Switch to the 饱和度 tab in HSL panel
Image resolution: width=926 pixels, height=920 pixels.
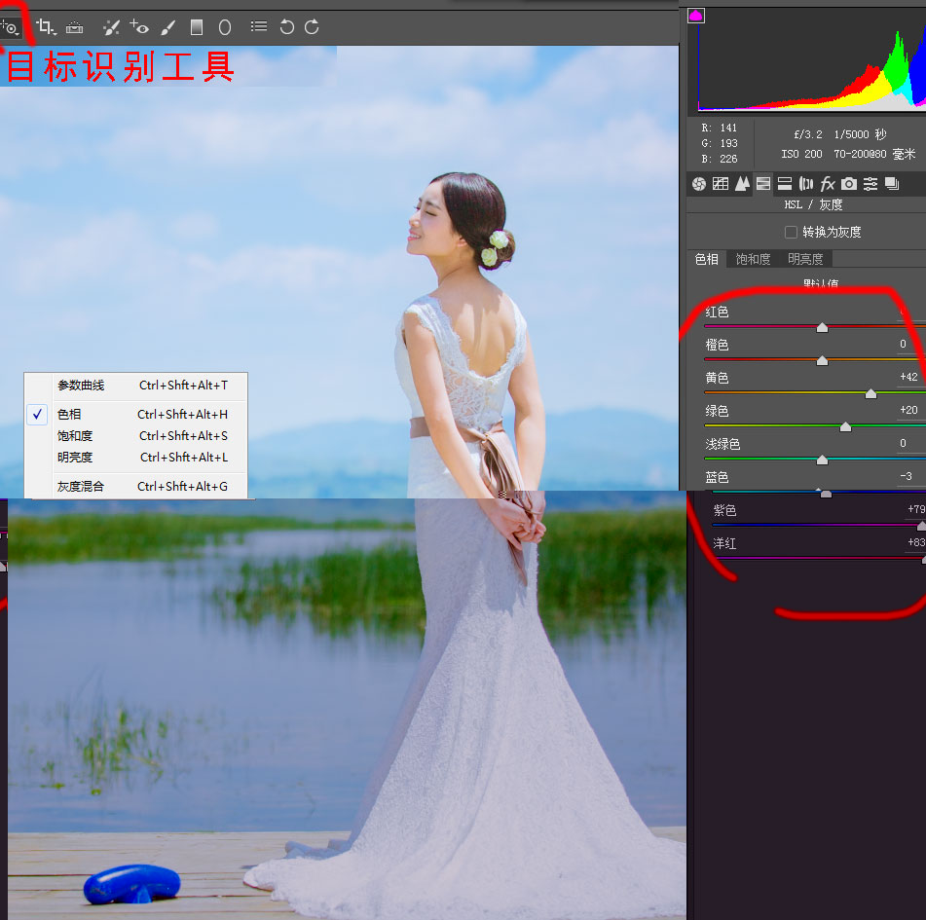[753, 259]
